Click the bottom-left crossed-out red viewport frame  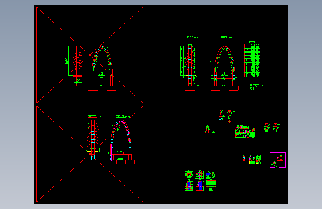point(90,154)
